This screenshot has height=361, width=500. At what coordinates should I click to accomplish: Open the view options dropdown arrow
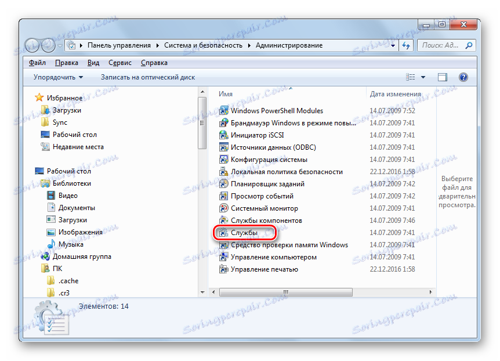423,77
